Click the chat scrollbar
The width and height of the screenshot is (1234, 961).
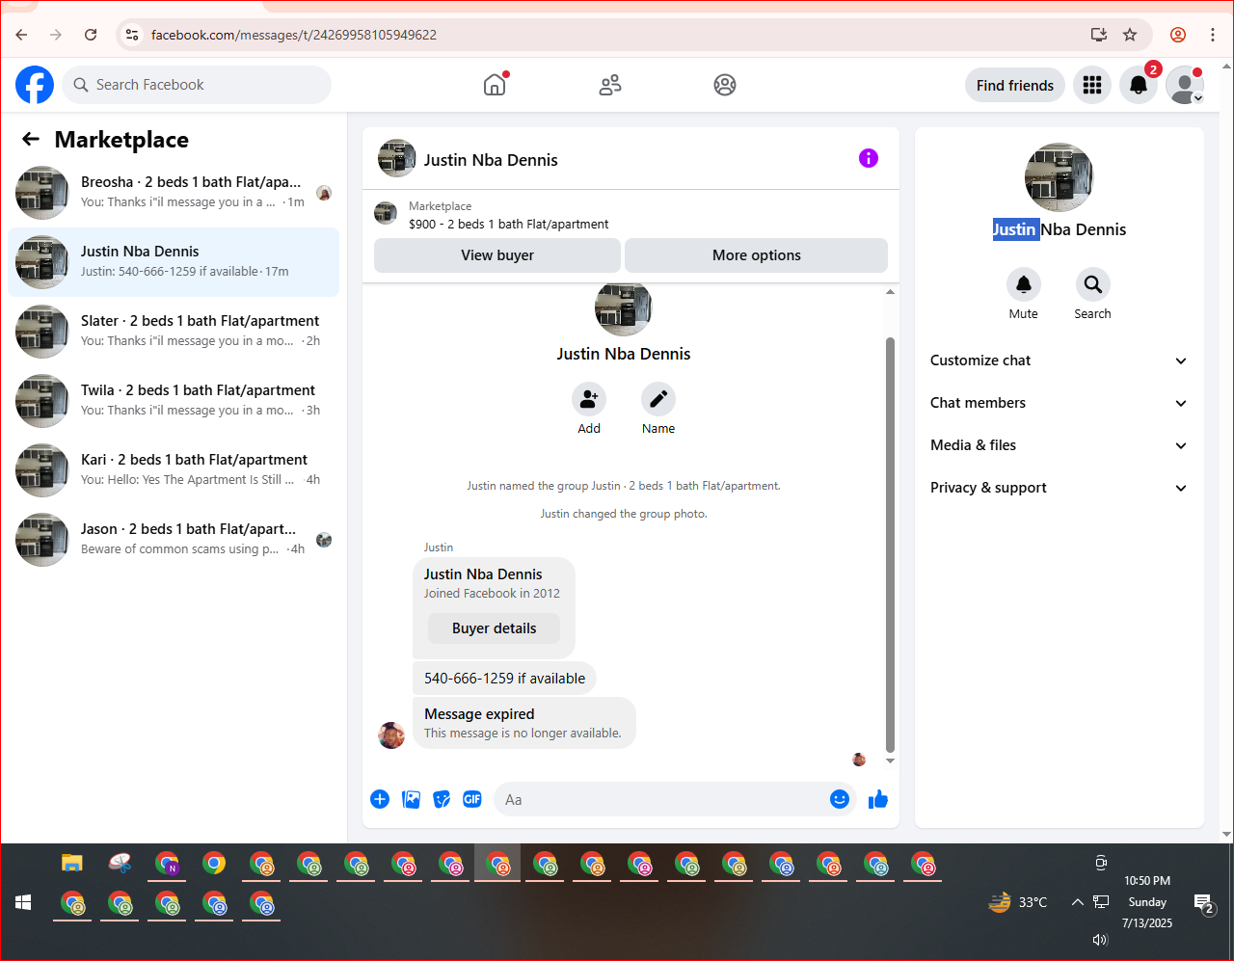click(890, 545)
